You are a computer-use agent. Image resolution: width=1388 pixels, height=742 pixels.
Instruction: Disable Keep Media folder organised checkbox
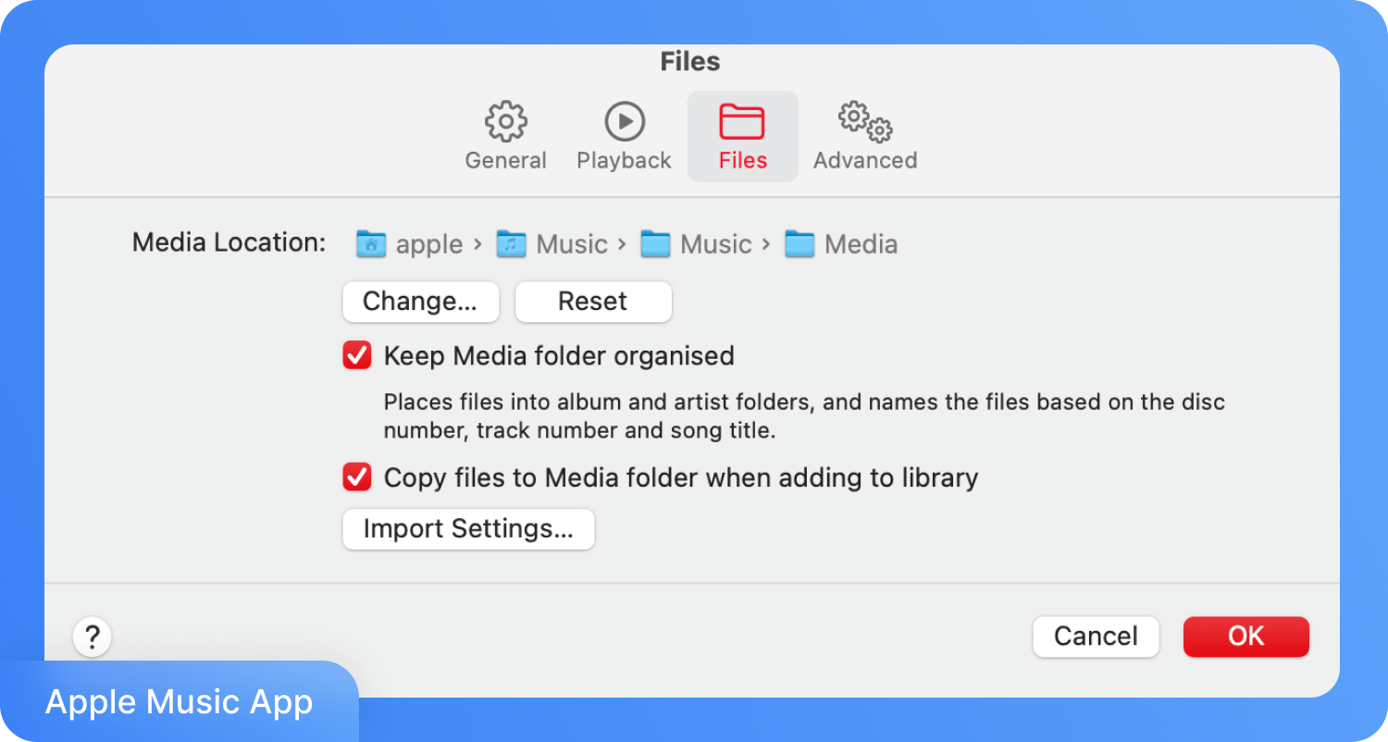(357, 356)
